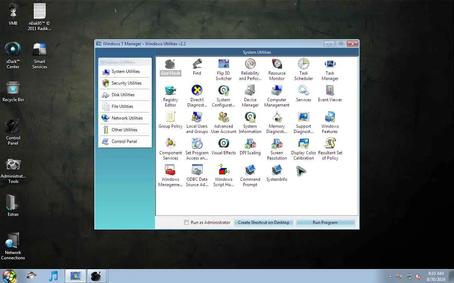The image size is (454, 283).
Task: Select Resultant Set of Policy icon
Action: (330, 144)
